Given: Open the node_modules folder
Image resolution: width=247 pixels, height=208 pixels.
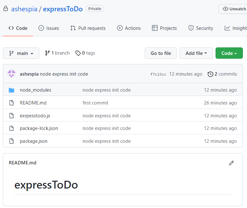Looking at the screenshot, I should (x=36, y=90).
